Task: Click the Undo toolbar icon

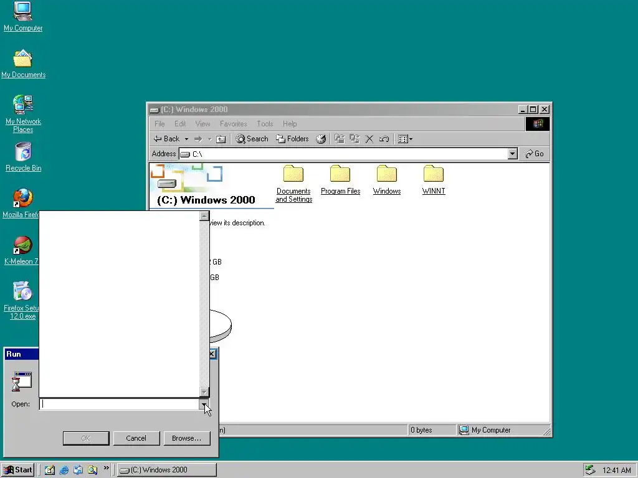Action: (384, 139)
